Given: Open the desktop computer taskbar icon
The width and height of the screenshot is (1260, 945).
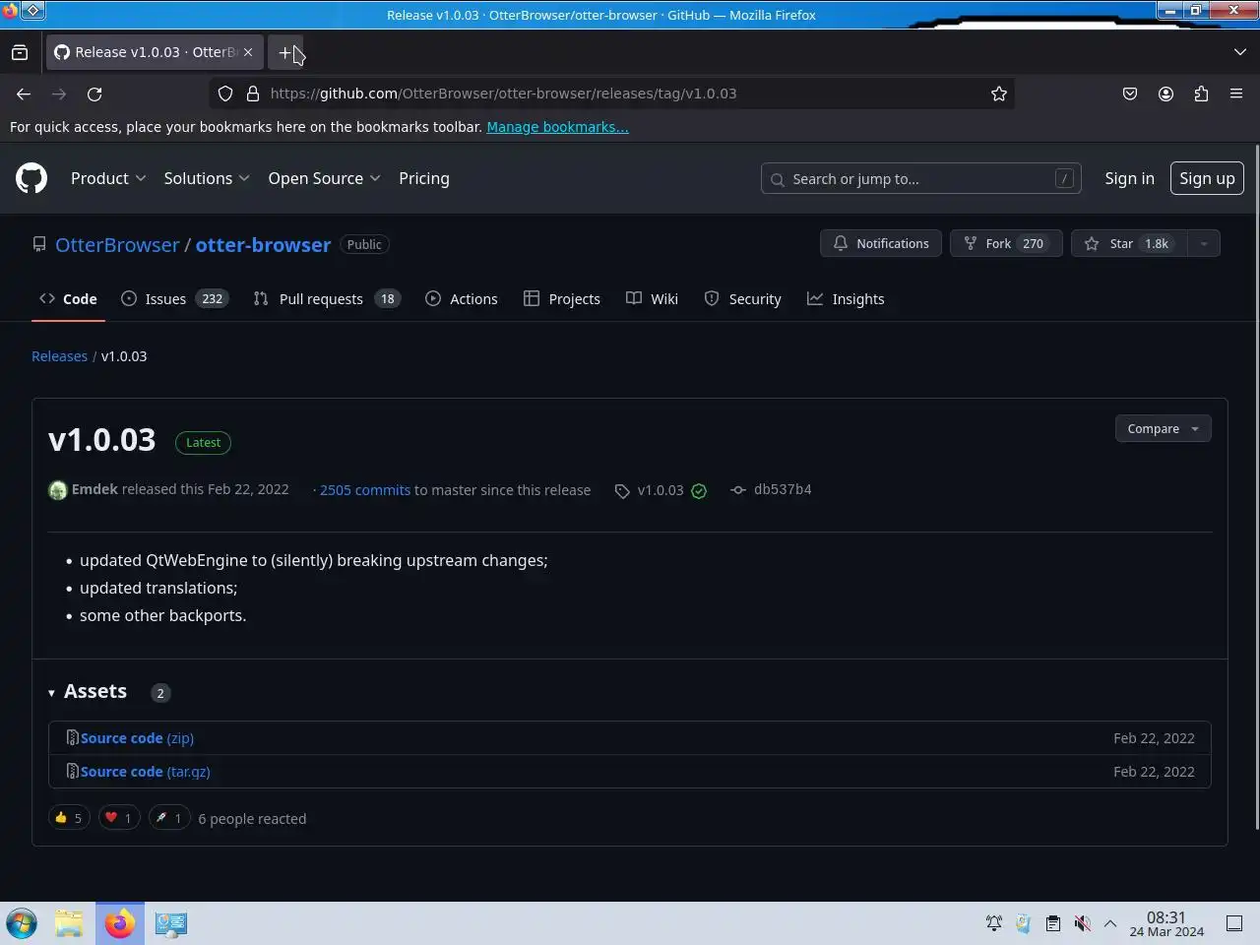Looking at the screenshot, I should [170, 923].
